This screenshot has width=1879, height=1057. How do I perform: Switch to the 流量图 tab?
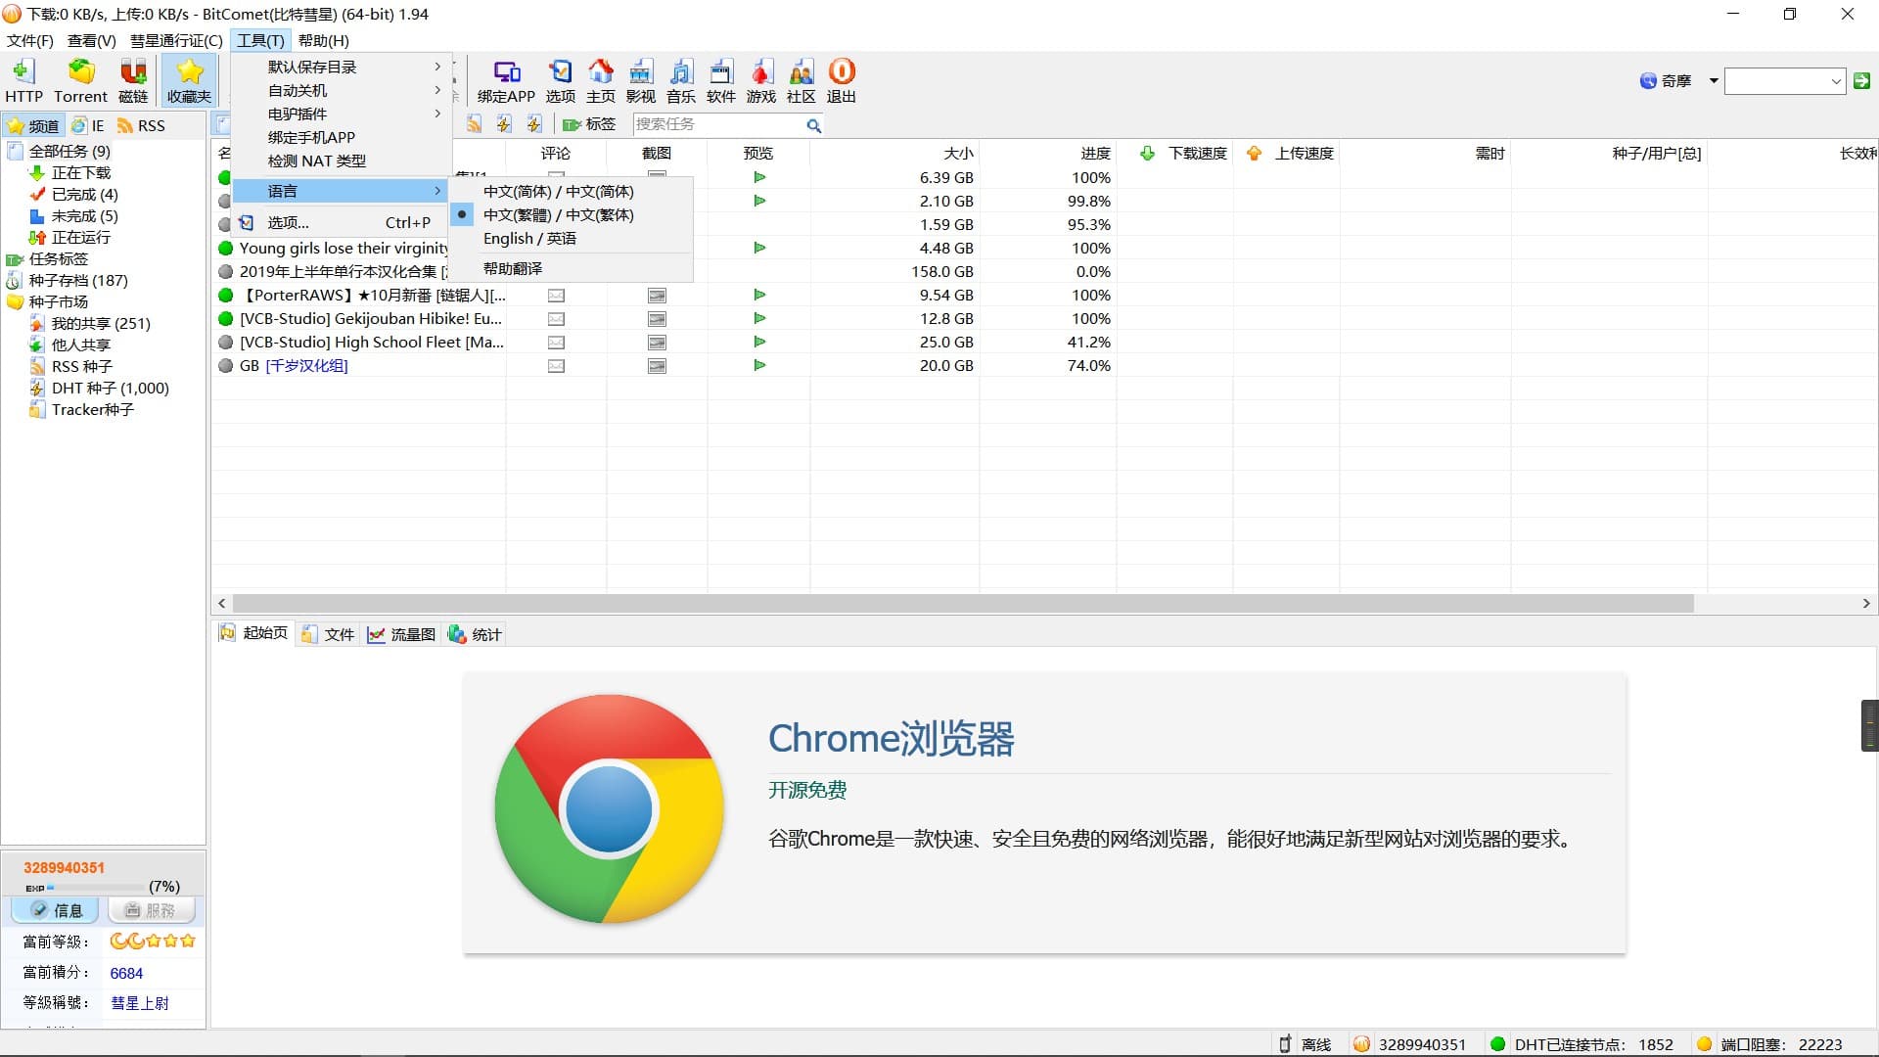[401, 634]
